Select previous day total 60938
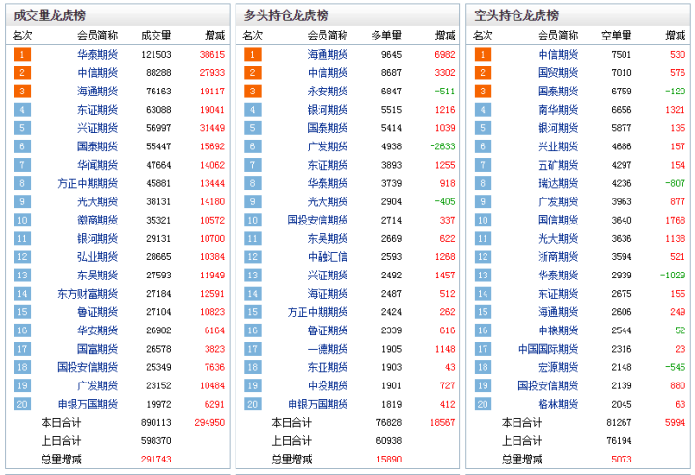 (x=389, y=441)
